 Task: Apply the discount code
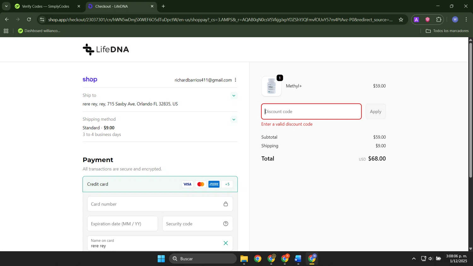click(x=376, y=112)
